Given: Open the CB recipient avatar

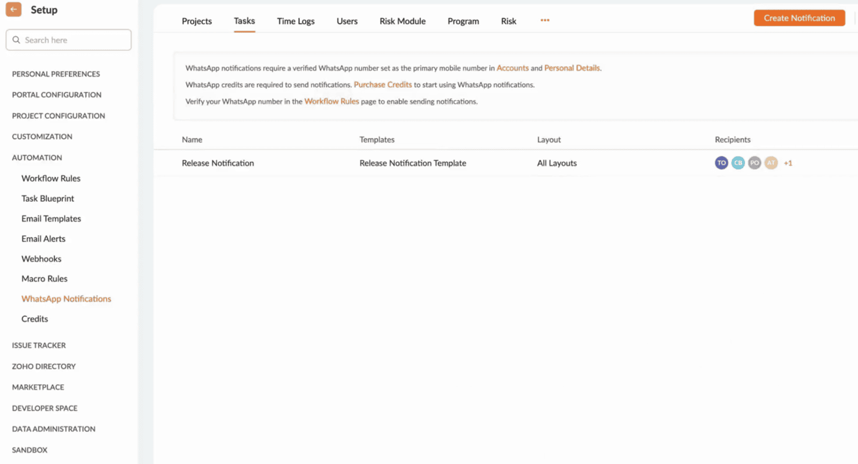Looking at the screenshot, I should click(x=738, y=163).
